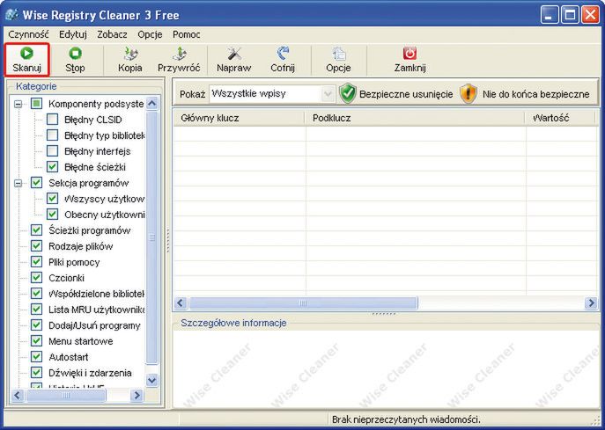Click the category list up scroll arrow
605x430 pixels.
(152, 103)
